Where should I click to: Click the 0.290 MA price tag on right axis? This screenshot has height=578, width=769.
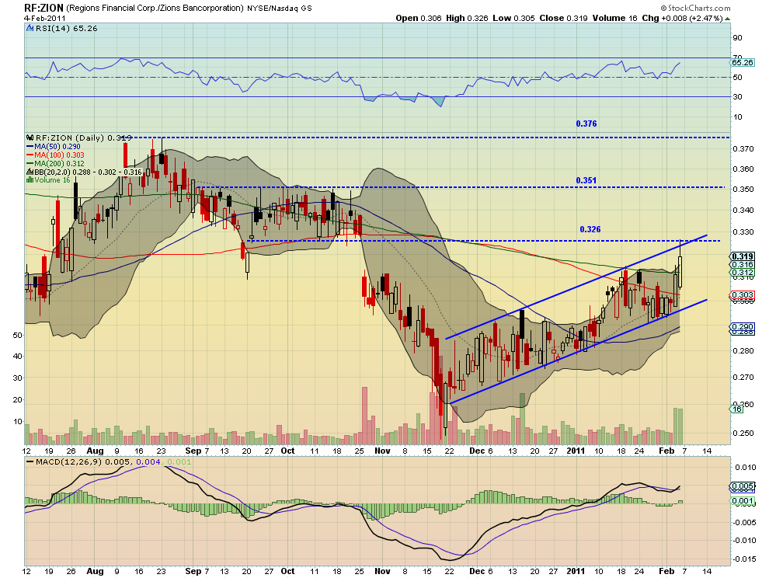pos(743,327)
